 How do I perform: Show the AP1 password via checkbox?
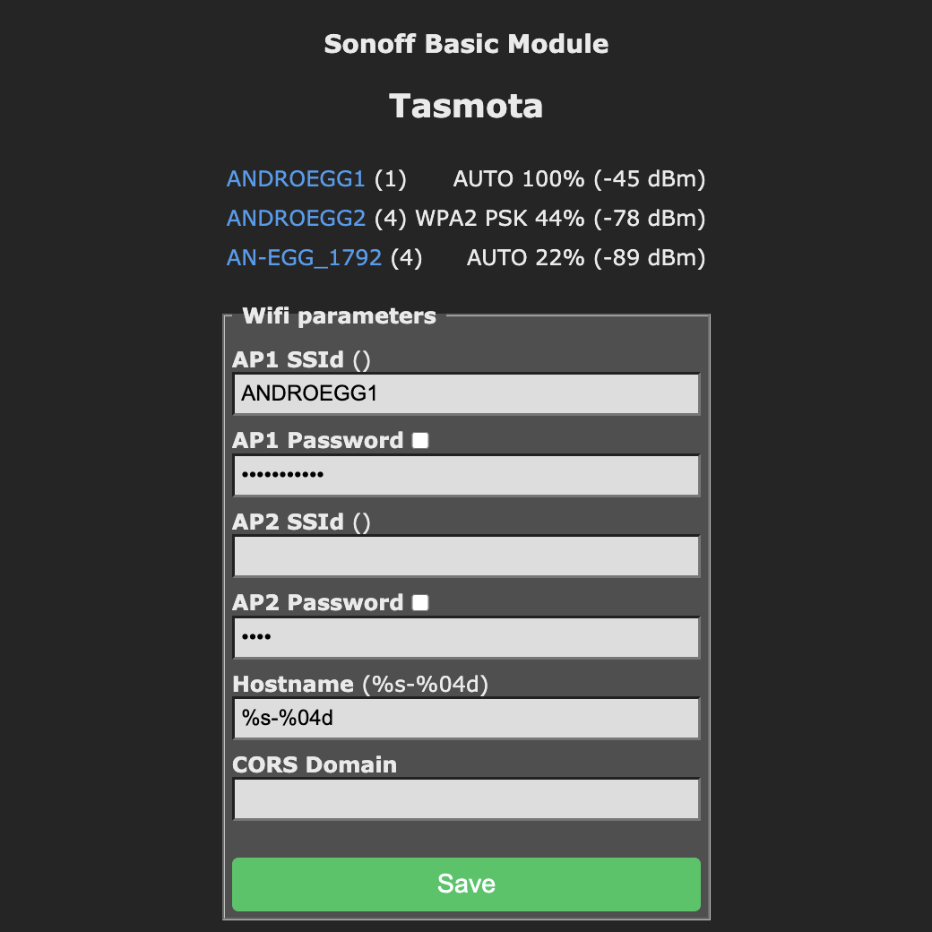coord(420,441)
